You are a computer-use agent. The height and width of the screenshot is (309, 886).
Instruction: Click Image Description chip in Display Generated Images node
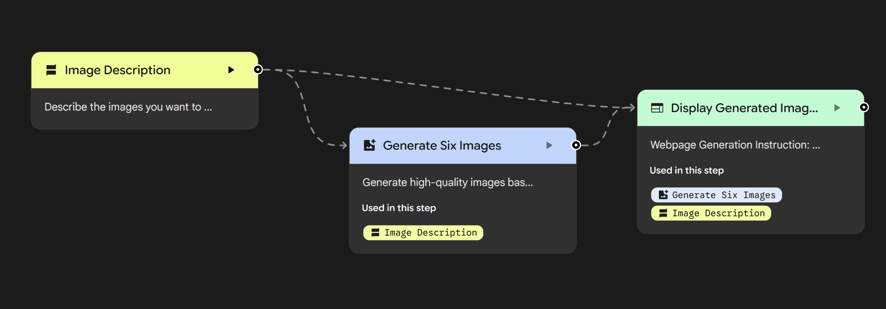(x=711, y=213)
